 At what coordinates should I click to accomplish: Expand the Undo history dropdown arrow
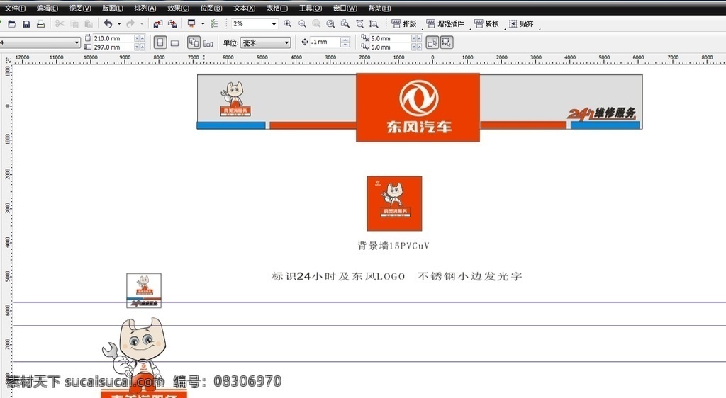pyautogui.click(x=119, y=24)
